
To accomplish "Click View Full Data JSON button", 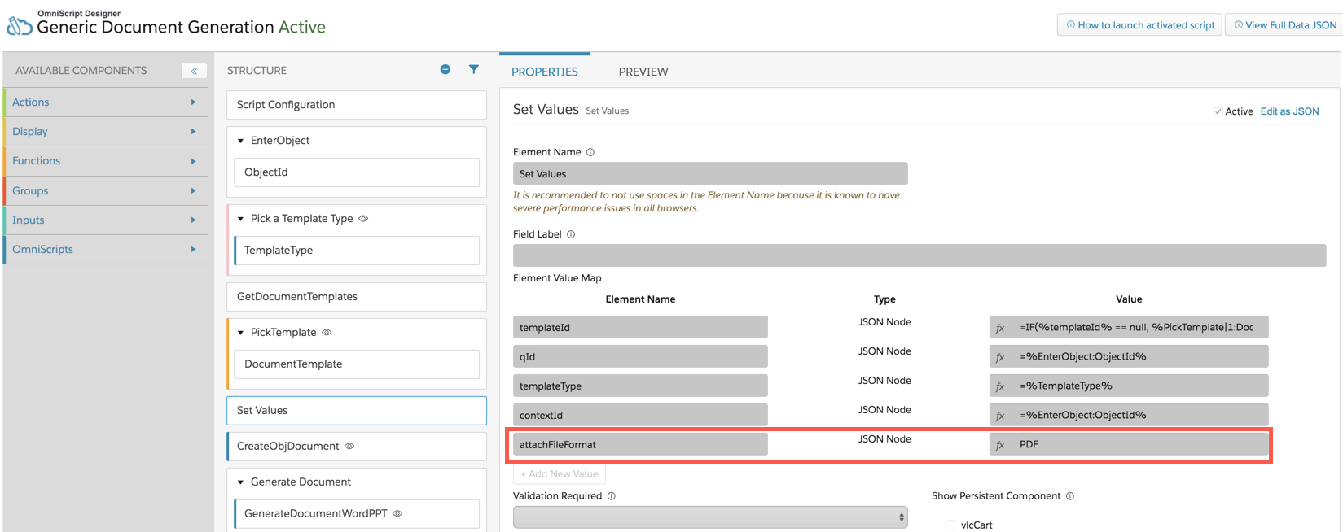I will 1285,25.
